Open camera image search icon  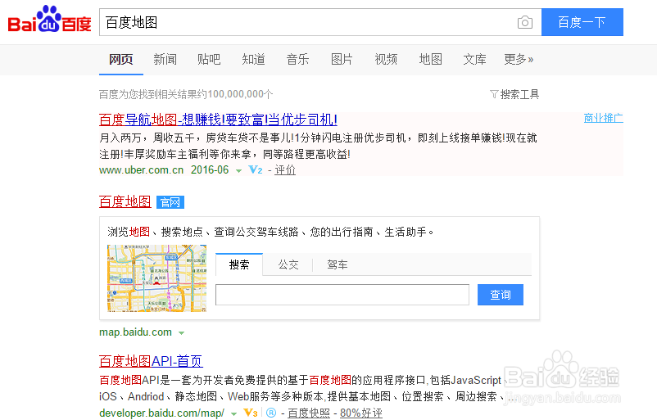coord(525,22)
